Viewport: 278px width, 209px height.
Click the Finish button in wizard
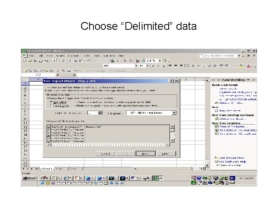coord(166,154)
